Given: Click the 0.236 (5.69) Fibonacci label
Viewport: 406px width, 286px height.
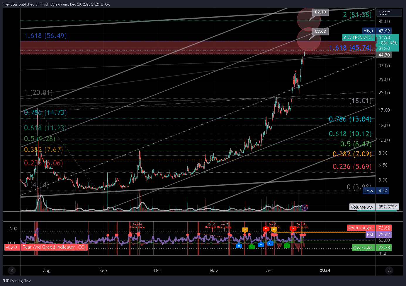Looking at the screenshot, I should 352,166.
